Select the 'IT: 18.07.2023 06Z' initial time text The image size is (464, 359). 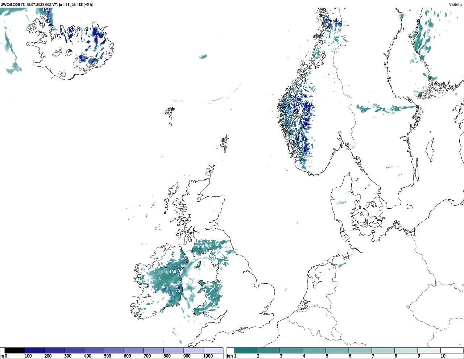(36, 5)
